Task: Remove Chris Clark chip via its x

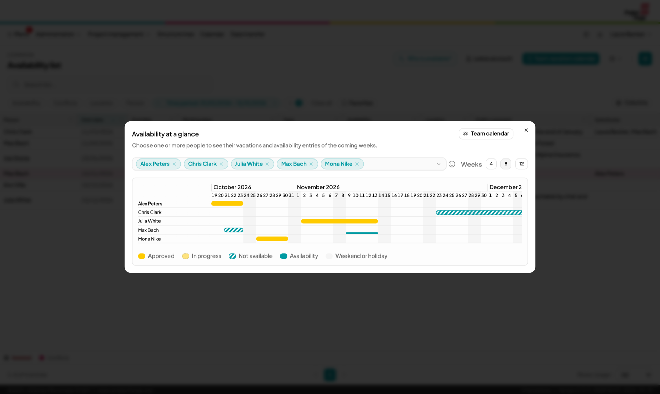Action: (x=221, y=164)
